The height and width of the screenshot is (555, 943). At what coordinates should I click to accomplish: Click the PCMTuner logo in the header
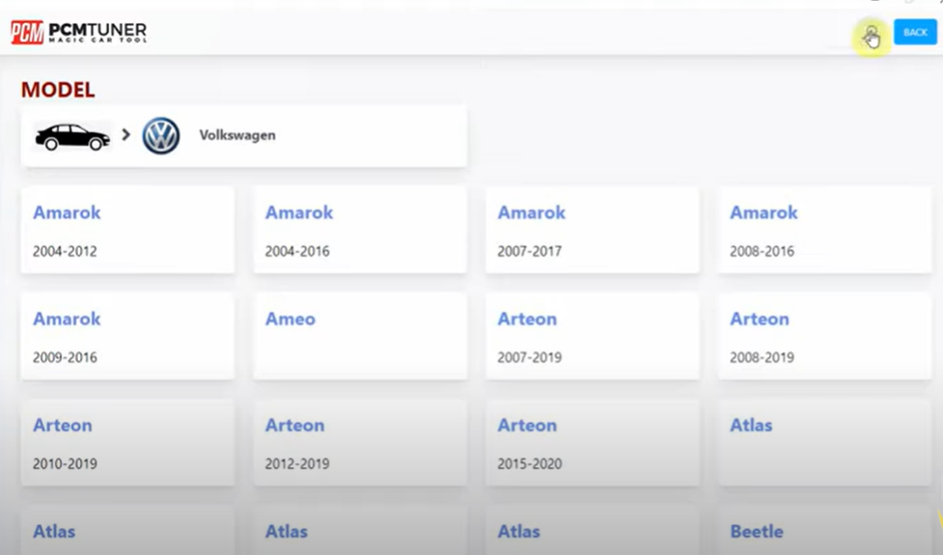[x=78, y=33]
